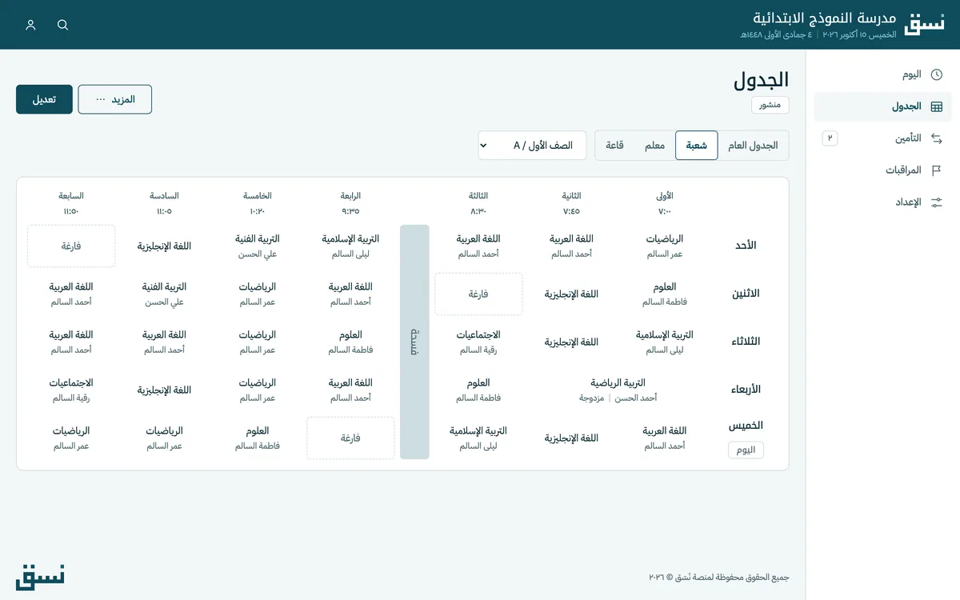This screenshot has height=600, width=960.
Task: Open العلوم cell on الخميس fifth period
Action: coord(257,438)
